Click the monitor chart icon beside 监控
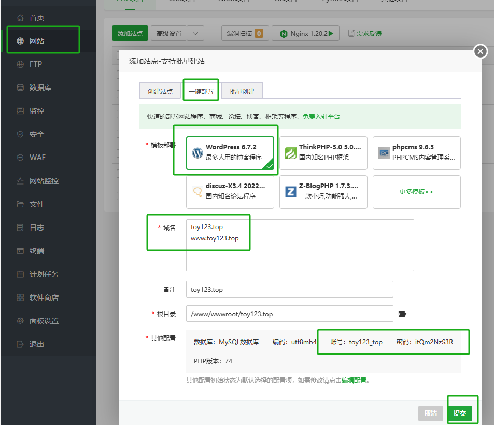This screenshot has width=494, height=425. 20,111
